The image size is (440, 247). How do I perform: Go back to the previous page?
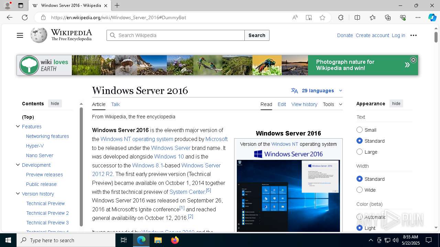[10, 17]
